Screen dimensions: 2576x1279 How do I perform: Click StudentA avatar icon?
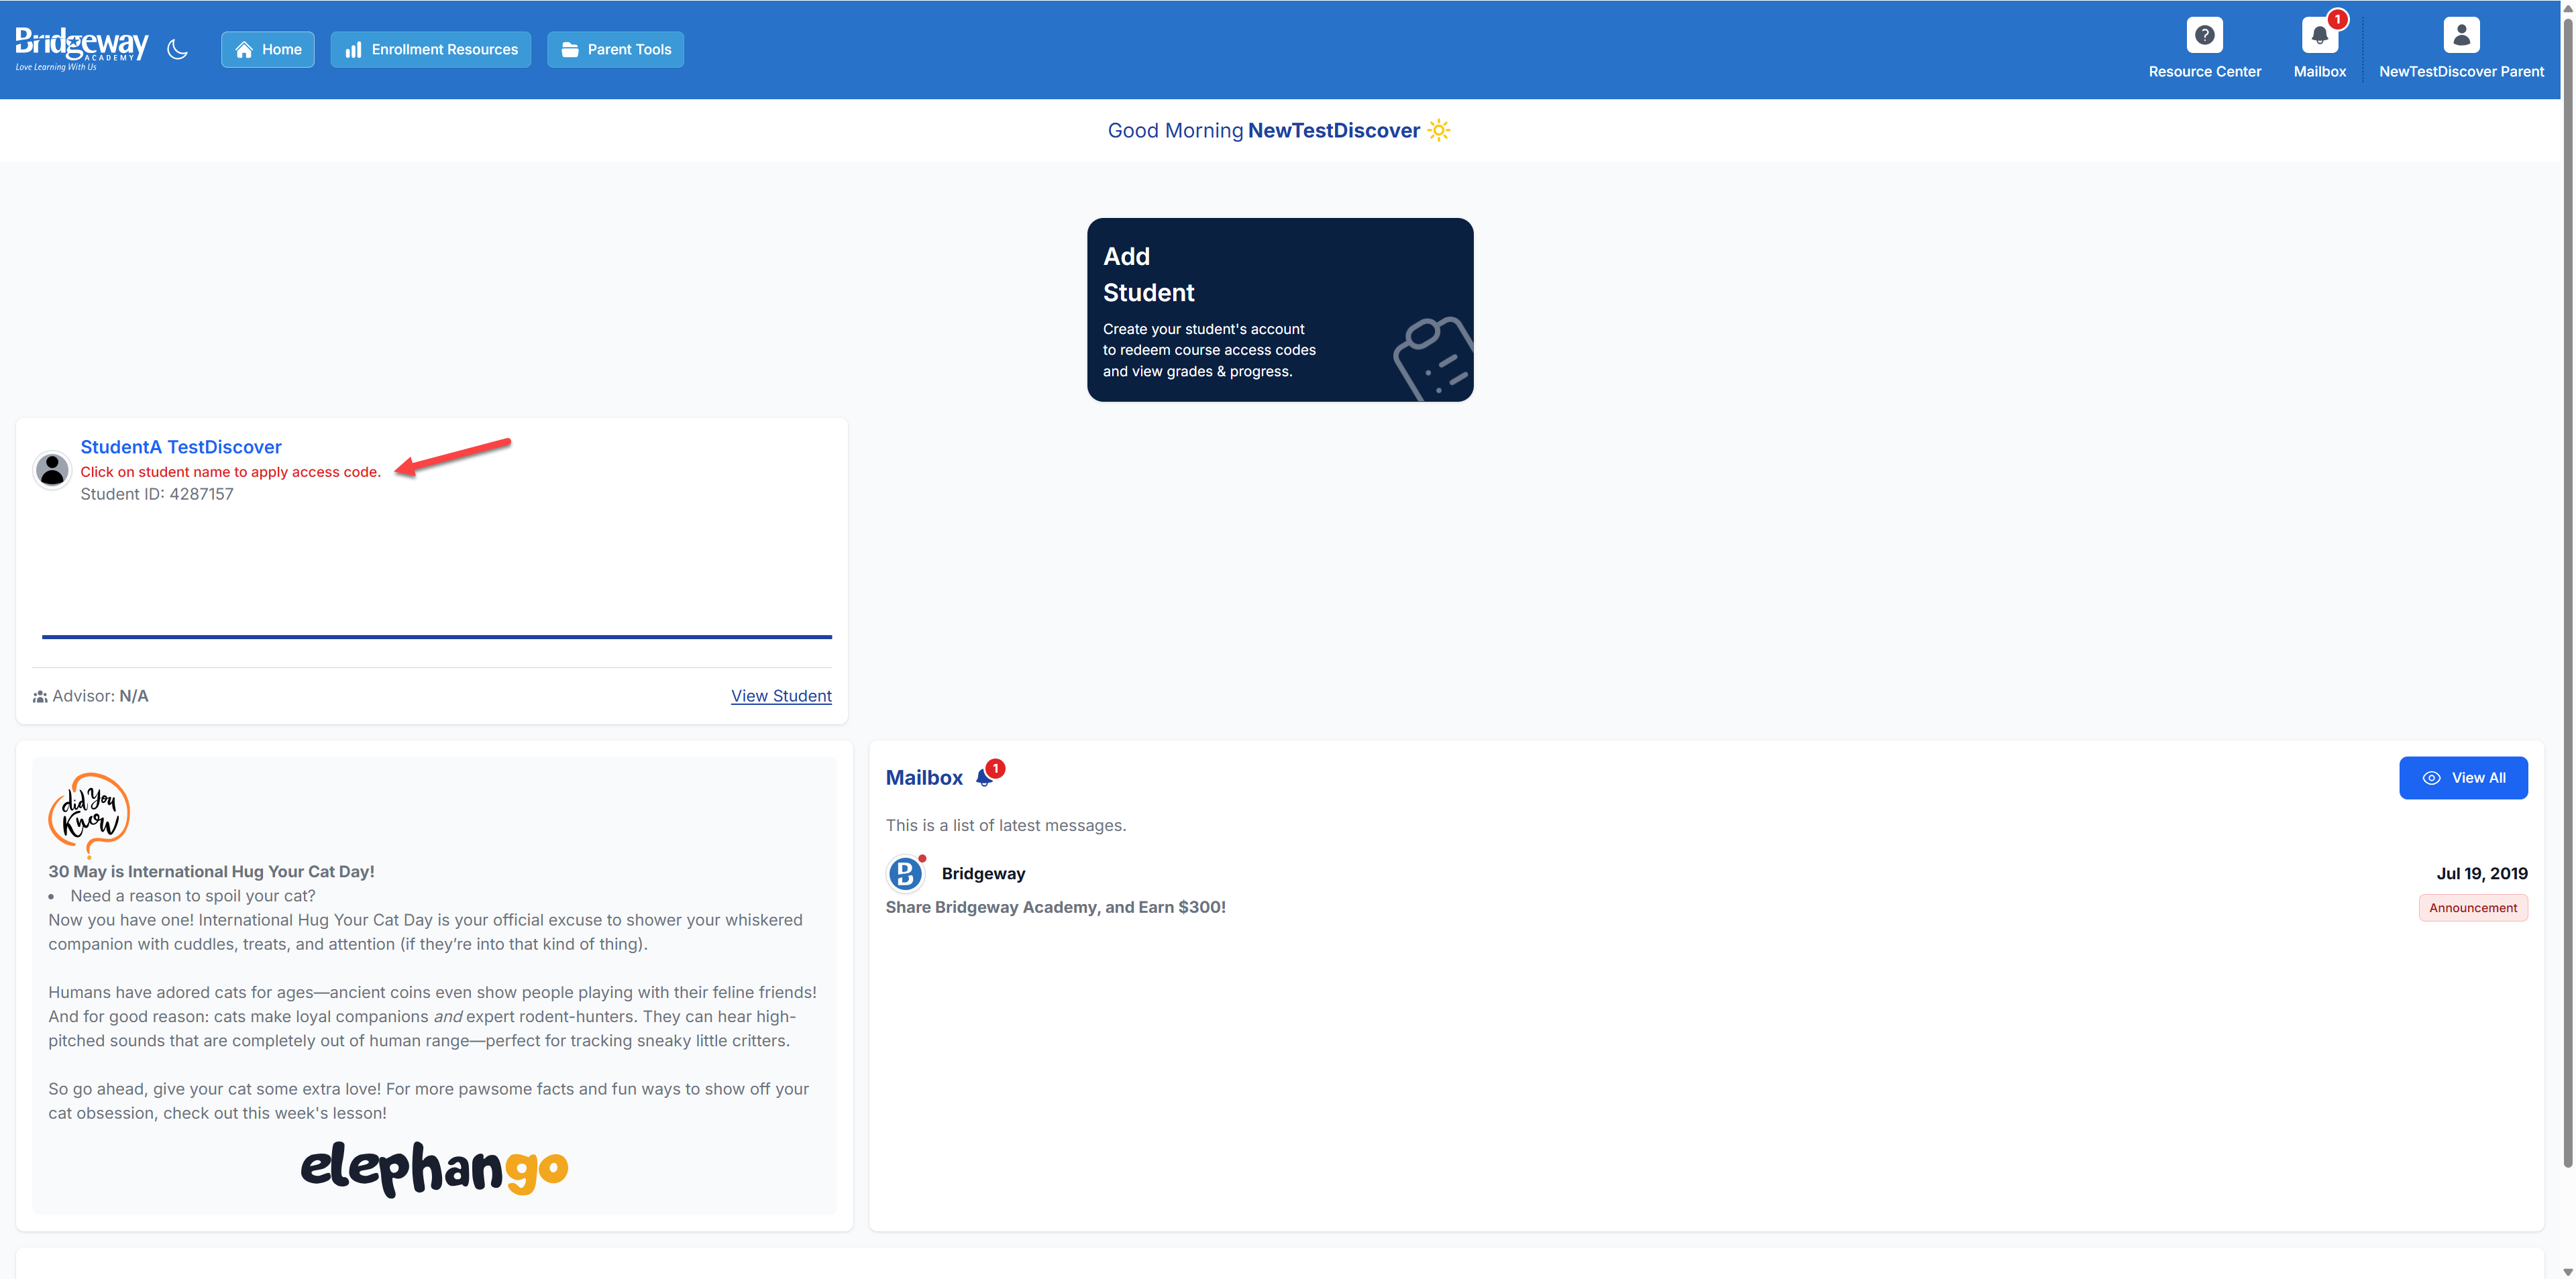click(52, 469)
